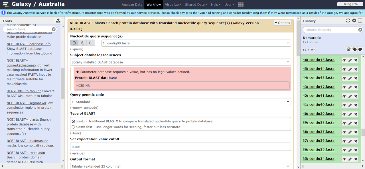
Task: Toggle multi-history view icon
Action: pyautogui.click(x=360, y=21)
